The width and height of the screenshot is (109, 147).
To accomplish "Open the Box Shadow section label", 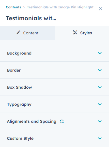I will pos(19,87).
